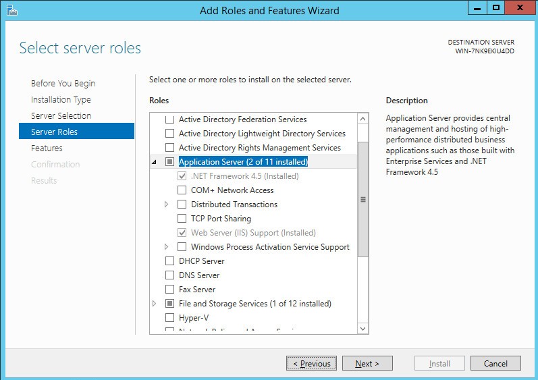Check Active Directory Lightweight Directory Services checkbox
The image size is (538, 380).
tap(169, 134)
